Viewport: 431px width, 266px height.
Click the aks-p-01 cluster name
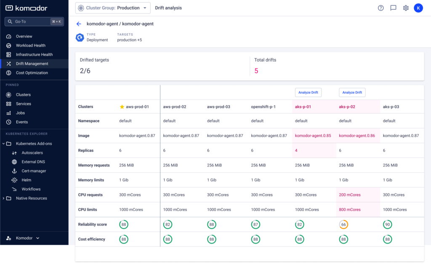303,106
